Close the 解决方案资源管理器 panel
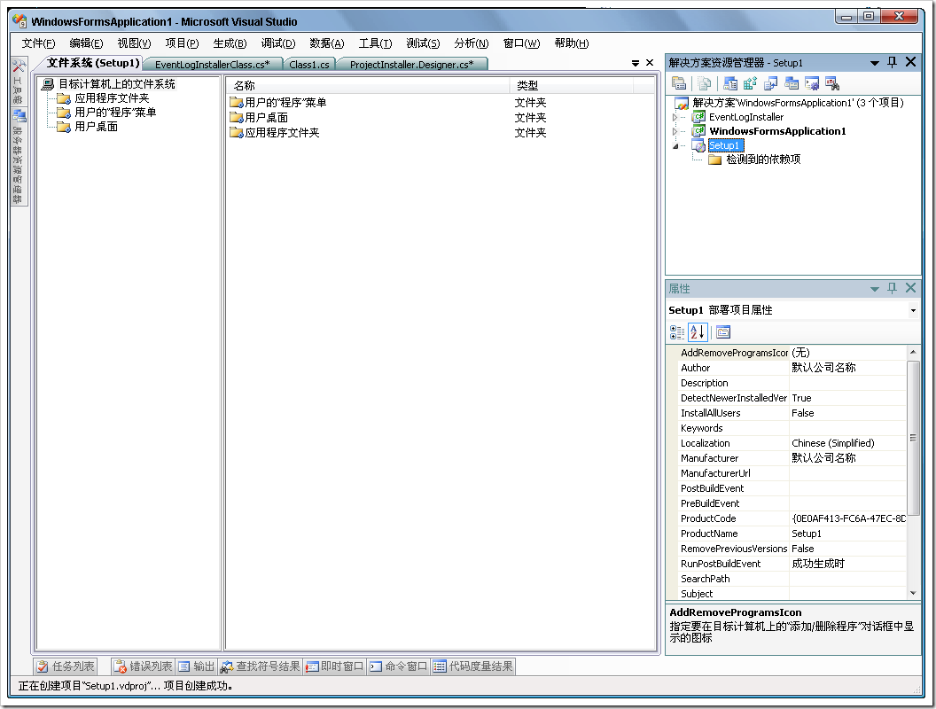 (911, 62)
